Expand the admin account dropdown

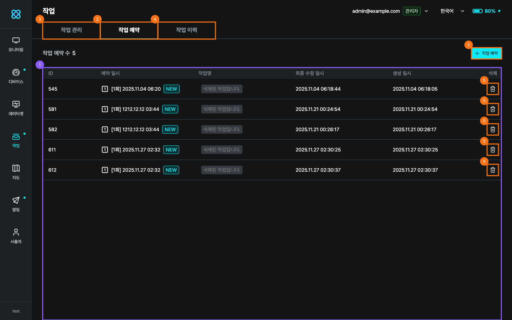426,11
